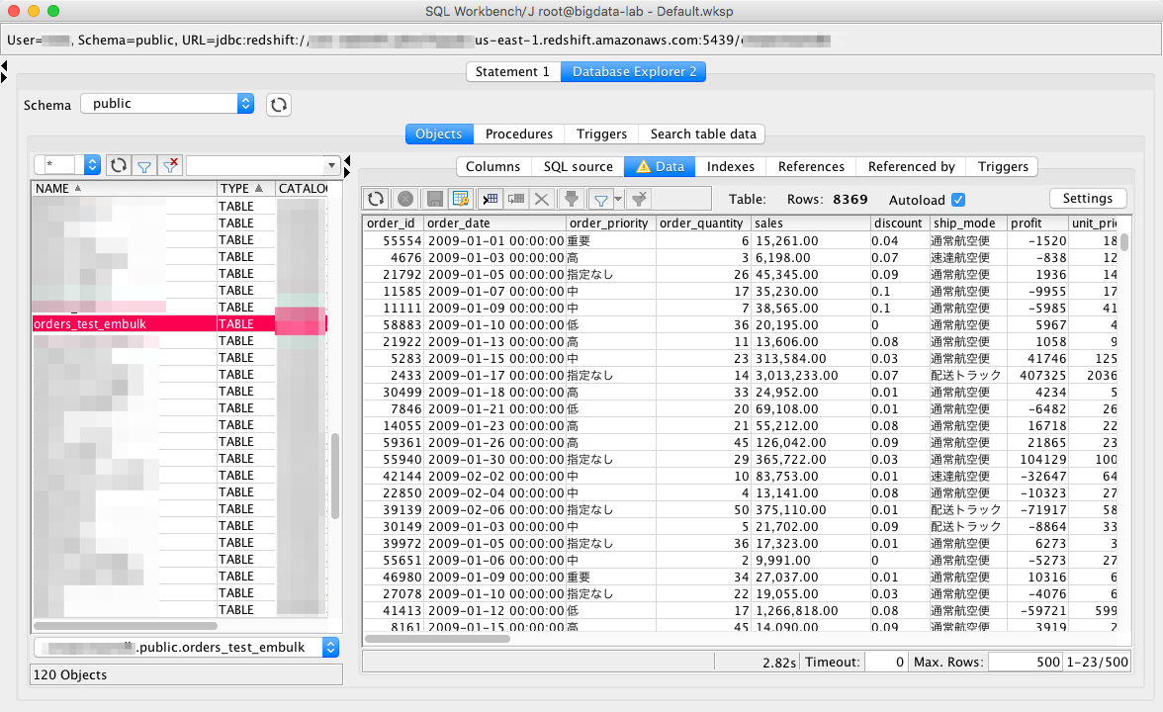Enable the table name filter in left panel
Viewport: 1163px width, 712px height.
point(144,165)
